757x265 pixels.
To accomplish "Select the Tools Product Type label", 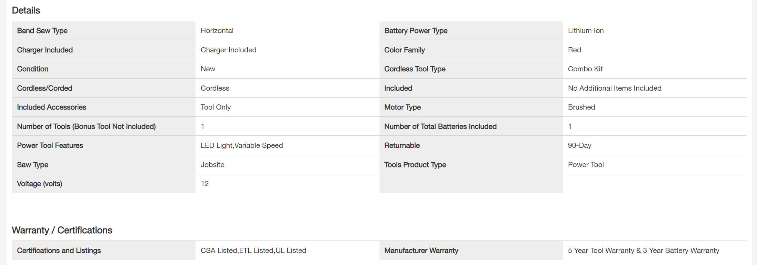I will pyautogui.click(x=415, y=165).
